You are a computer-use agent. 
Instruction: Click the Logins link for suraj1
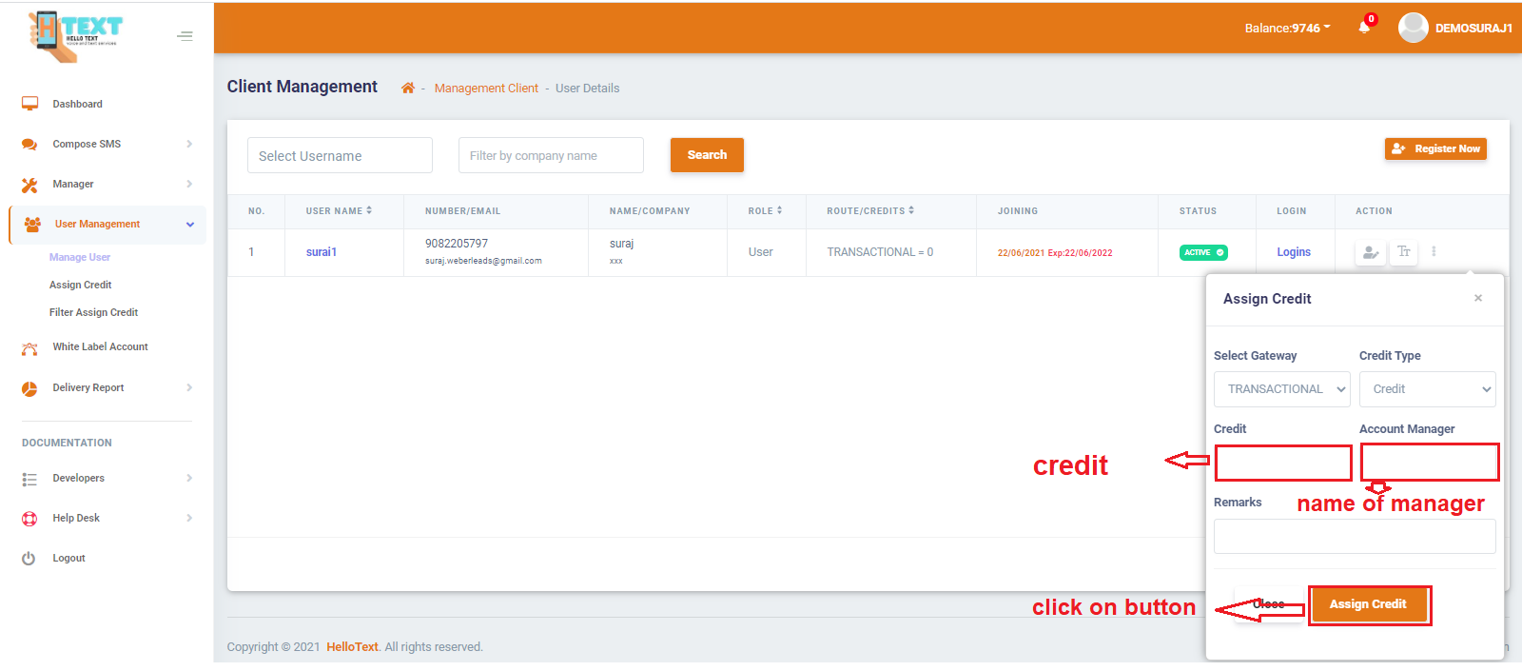(1293, 253)
